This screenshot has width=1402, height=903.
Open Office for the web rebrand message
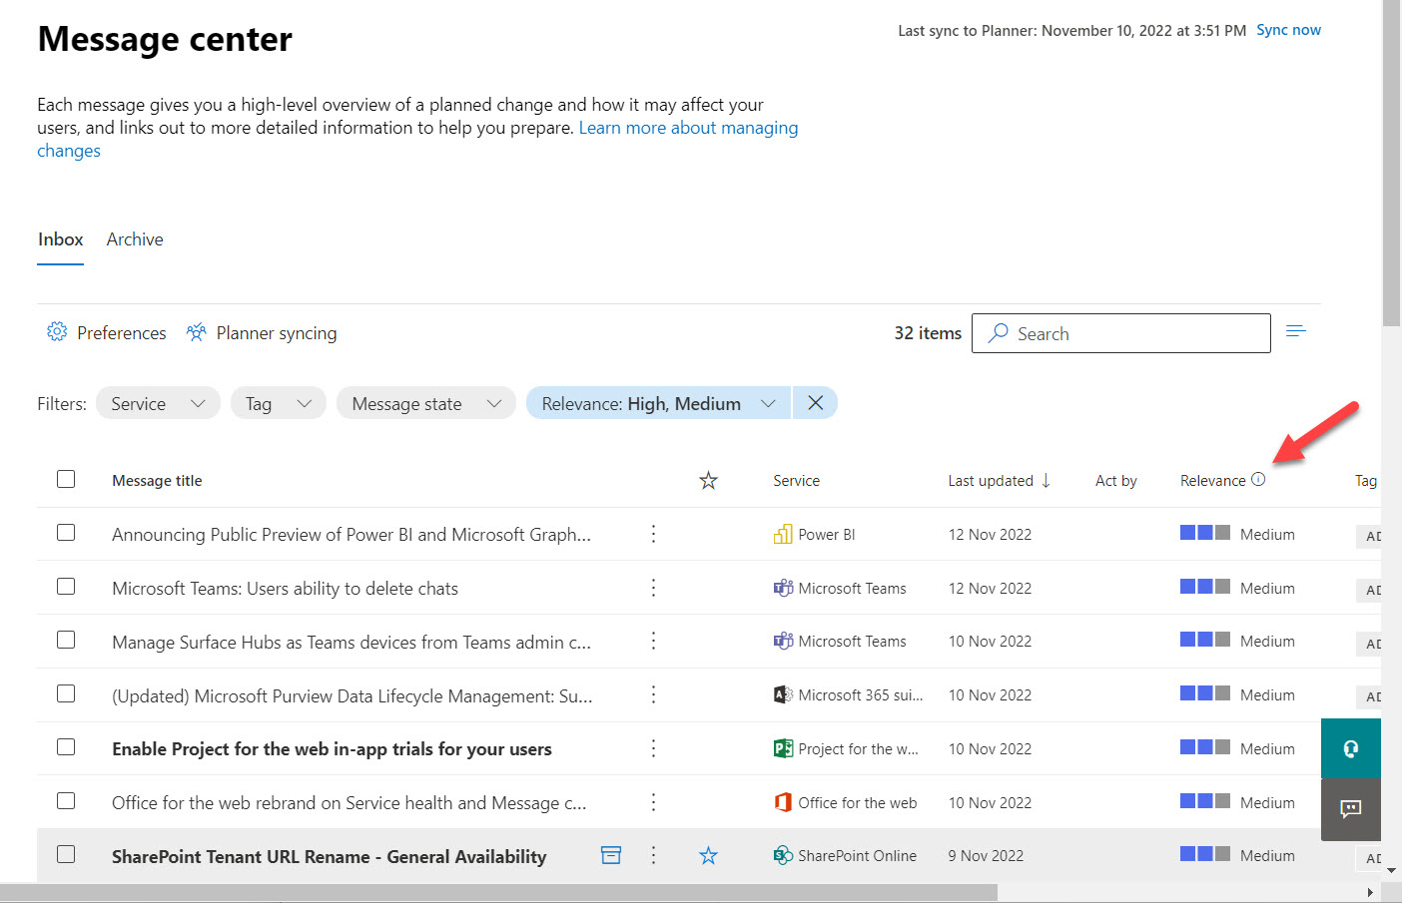[349, 803]
